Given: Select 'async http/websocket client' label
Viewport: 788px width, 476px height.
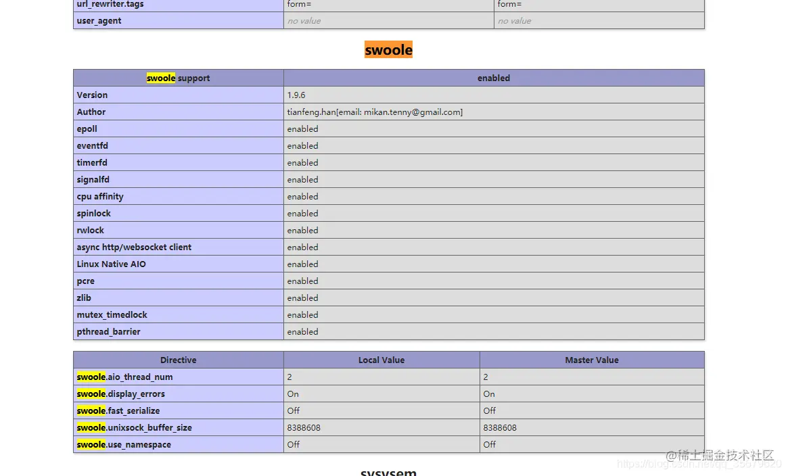Looking at the screenshot, I should pos(134,247).
